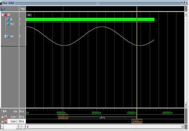Click the green insert cursor icon in Now row
This screenshot has height=131, width=189.
point(6,111)
